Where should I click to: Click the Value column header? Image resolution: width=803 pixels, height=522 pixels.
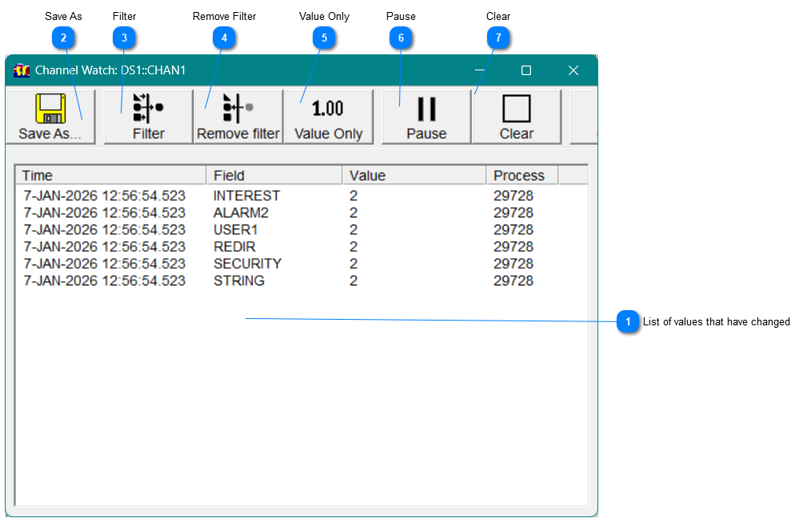(x=413, y=176)
